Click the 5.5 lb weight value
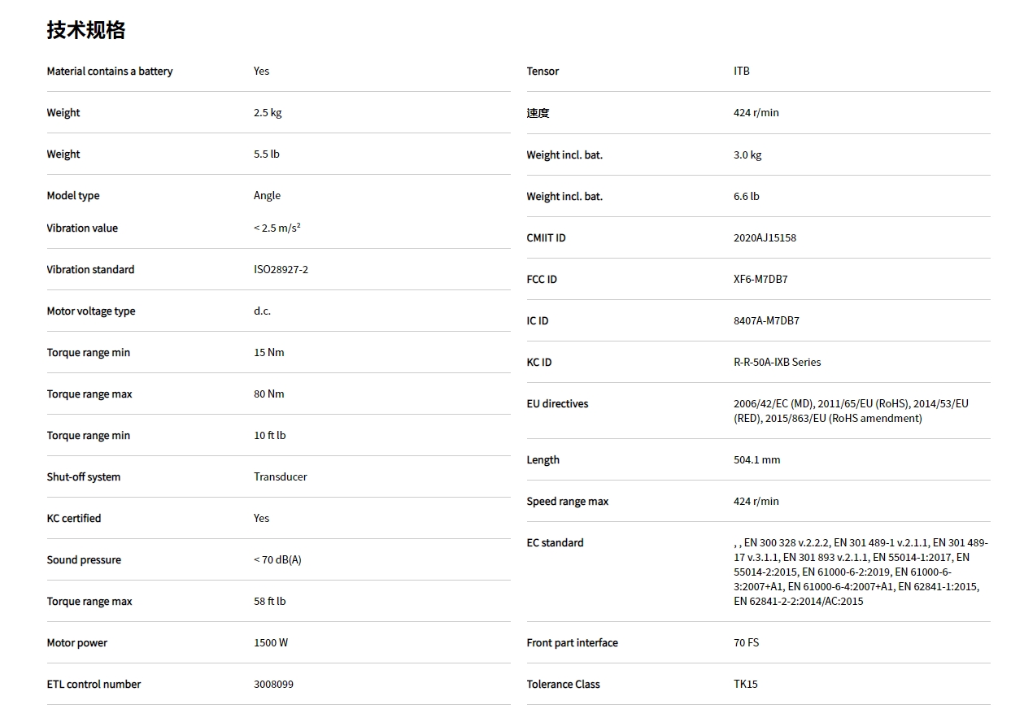1011x709 pixels. pyautogui.click(x=266, y=154)
